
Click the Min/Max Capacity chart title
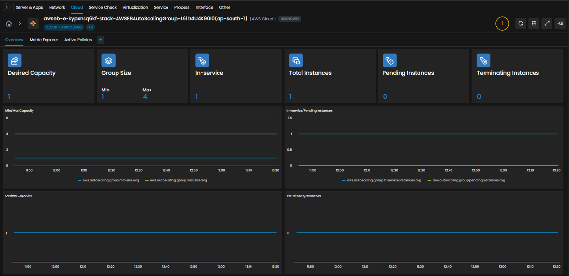point(19,110)
